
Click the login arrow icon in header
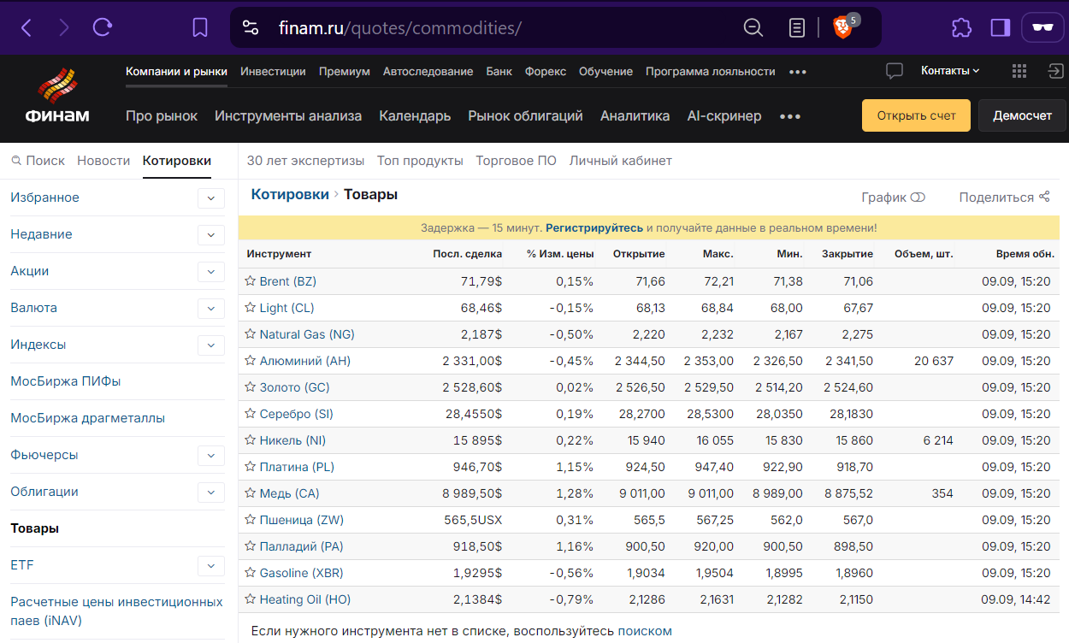tap(1055, 71)
